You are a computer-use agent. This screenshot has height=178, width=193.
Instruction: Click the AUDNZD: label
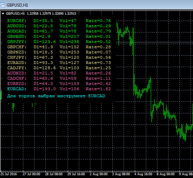pos(17,73)
